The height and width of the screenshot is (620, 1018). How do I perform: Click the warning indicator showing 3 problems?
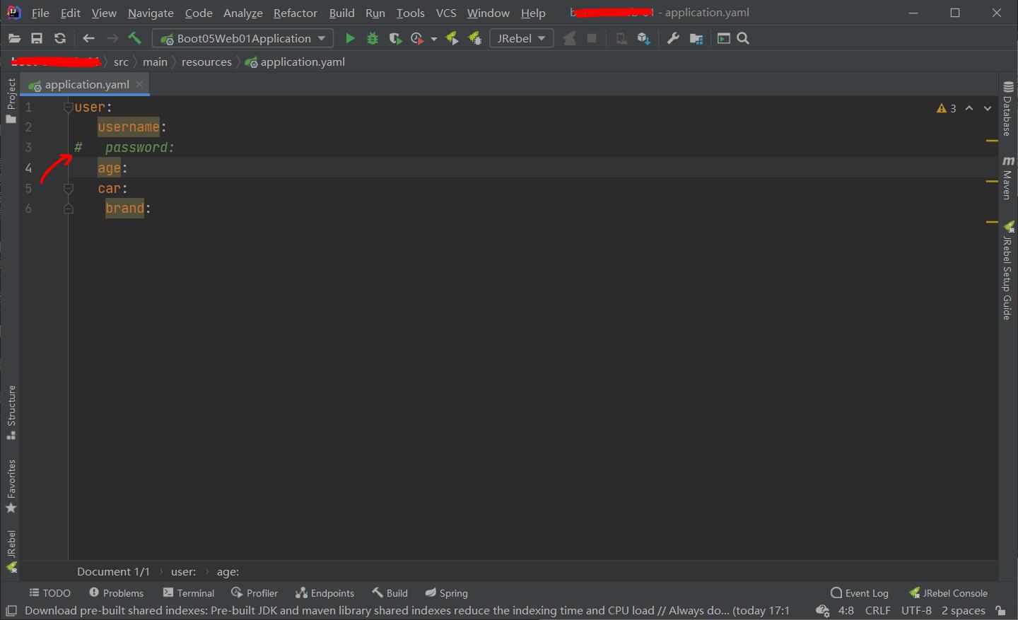tap(947, 108)
